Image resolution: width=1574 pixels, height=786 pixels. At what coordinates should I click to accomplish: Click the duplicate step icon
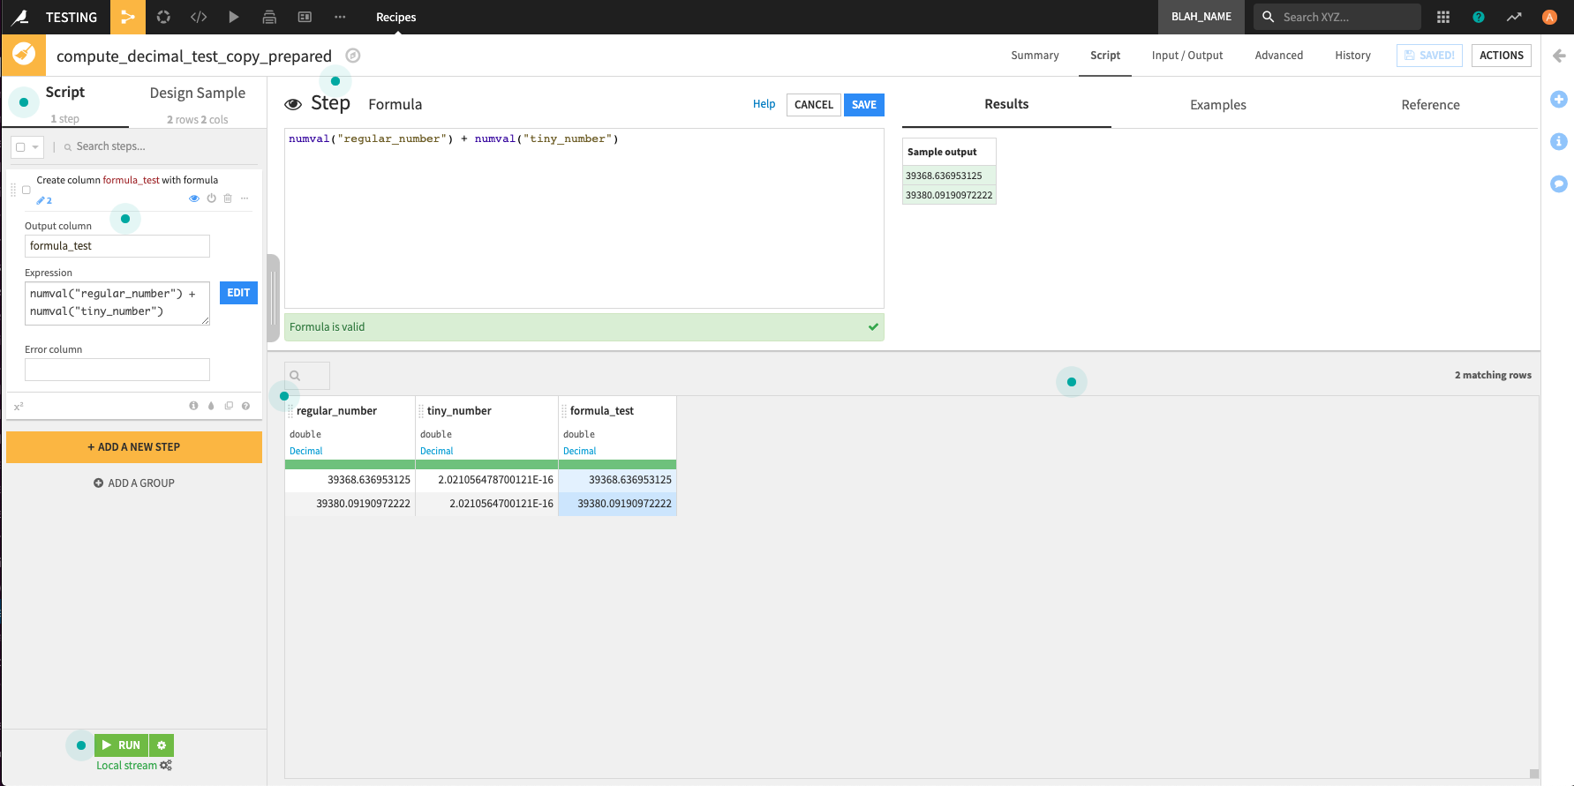click(229, 406)
